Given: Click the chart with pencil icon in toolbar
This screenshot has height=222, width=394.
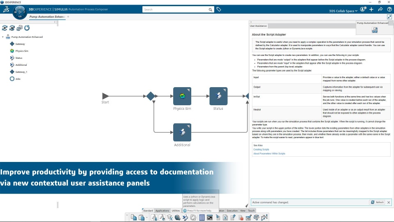Looking at the screenshot, I should pyautogui.click(x=249, y=217).
